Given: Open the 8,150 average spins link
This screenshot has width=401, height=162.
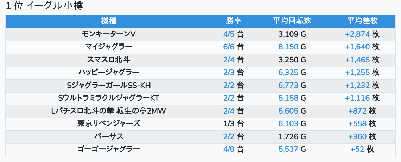Looking at the screenshot, I should [x=288, y=47].
